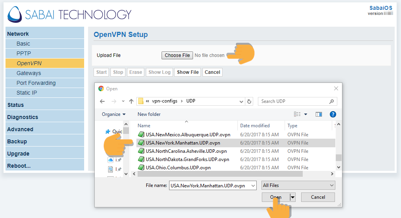The width and height of the screenshot is (401, 218).
Task: Open Port Forwarding page
Action: point(45,83)
